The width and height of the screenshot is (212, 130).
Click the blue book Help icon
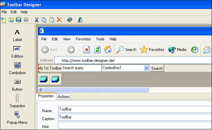coord(70,20)
